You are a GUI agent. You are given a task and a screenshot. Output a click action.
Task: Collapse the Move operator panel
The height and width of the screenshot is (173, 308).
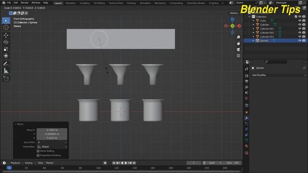[15, 124]
